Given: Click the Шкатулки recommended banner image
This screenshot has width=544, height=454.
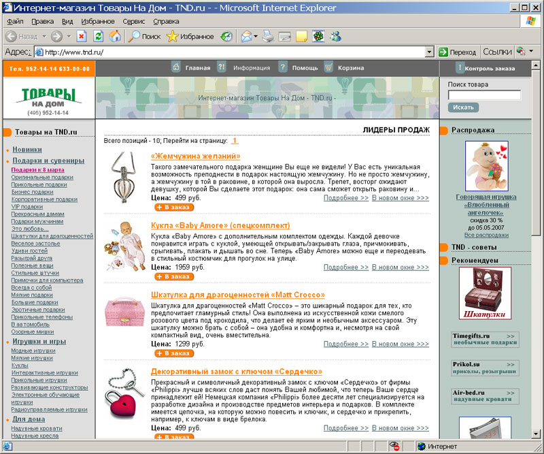Looking at the screenshot, I should point(485,293).
